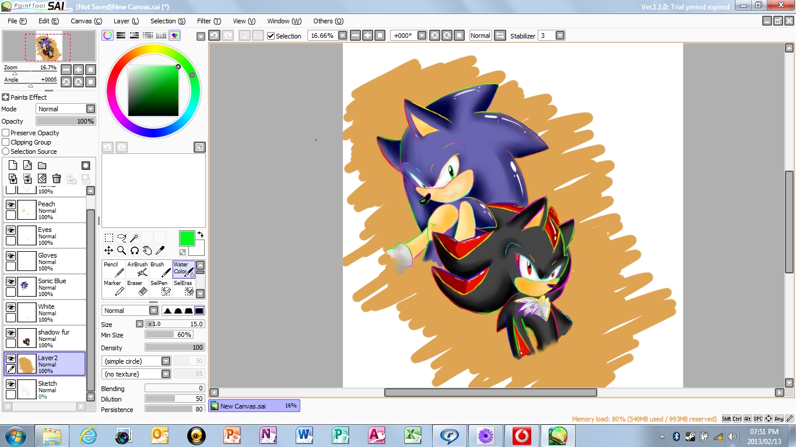Screen dimensions: 796x447
Task: Select the SelPen tool
Action: (x=160, y=287)
